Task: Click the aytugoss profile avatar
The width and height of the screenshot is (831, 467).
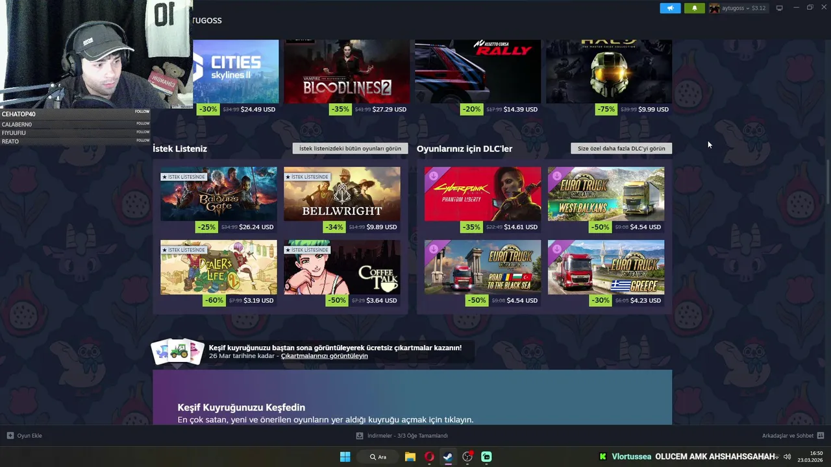Action: click(x=714, y=8)
